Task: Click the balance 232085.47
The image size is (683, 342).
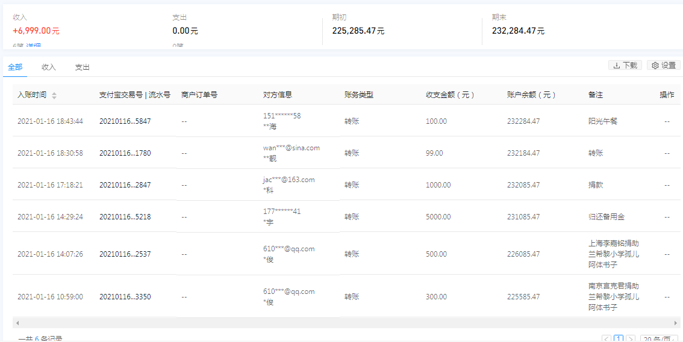Action: [523, 185]
